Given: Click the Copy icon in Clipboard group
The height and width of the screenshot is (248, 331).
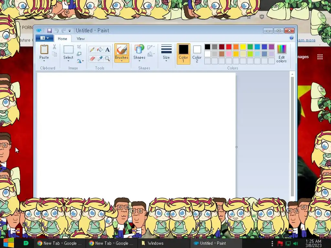Looking at the screenshot, I should coord(54,54).
